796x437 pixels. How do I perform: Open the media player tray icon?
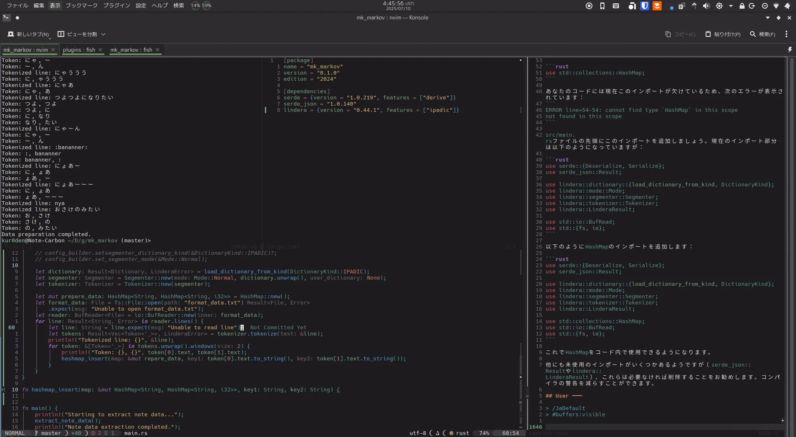pos(632,6)
